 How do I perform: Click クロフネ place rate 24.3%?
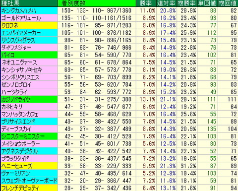click(x=188, y=25)
